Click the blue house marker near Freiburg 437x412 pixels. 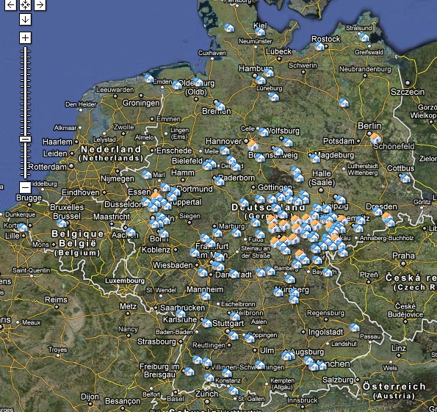[x=189, y=372]
